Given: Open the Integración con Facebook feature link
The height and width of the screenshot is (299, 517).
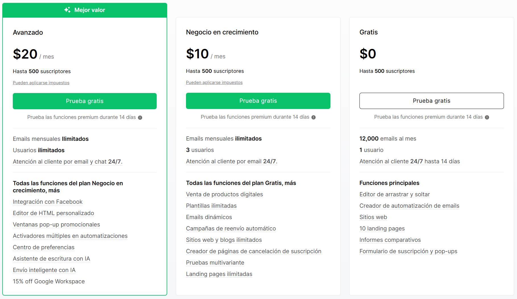Looking at the screenshot, I should [47, 202].
